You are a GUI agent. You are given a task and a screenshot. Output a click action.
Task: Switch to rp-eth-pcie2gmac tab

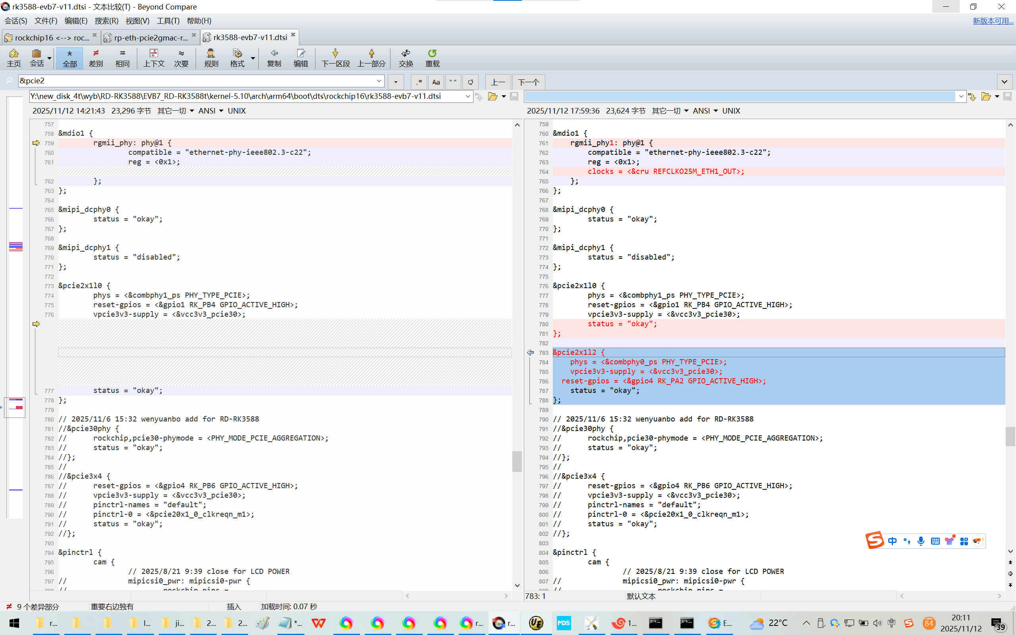click(150, 37)
